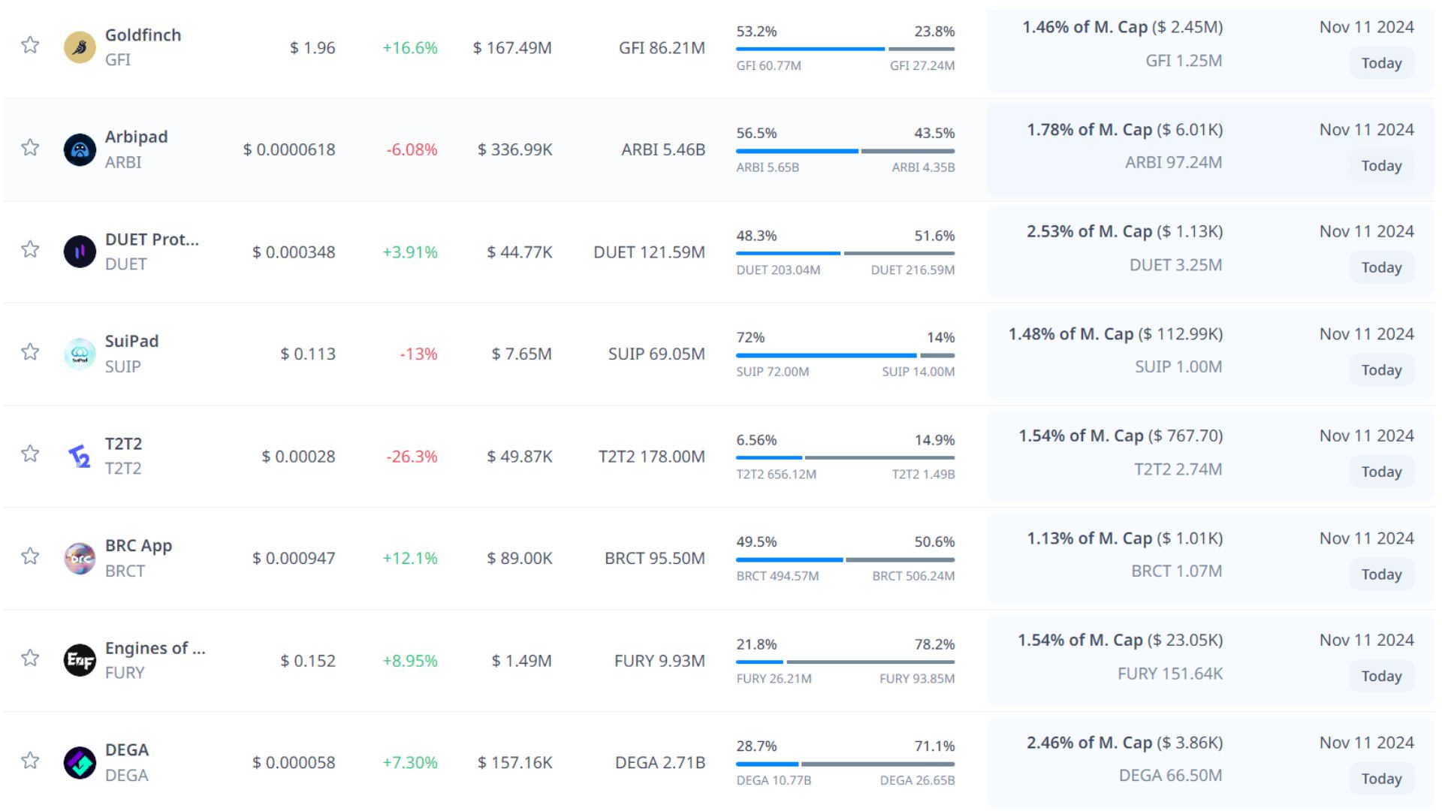Screen dimensions: 1442x811
Task: Click the BRC App coin logo
Action: (80, 558)
